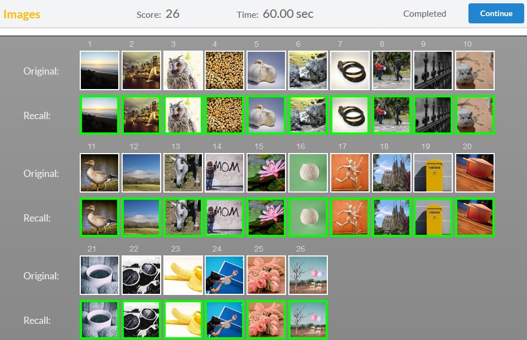Select the sunset beach image in Original row
This screenshot has width=527, height=340.
100,71
